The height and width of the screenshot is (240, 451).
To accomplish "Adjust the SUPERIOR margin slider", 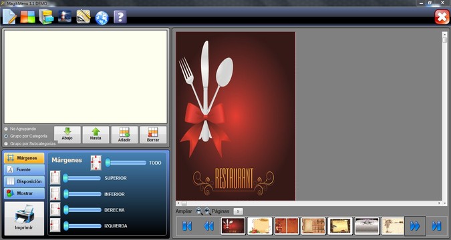I will tap(82, 178).
